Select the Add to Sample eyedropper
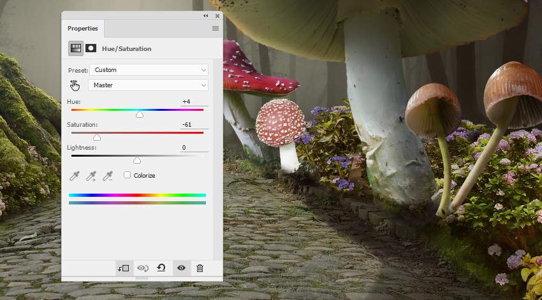 click(x=91, y=176)
